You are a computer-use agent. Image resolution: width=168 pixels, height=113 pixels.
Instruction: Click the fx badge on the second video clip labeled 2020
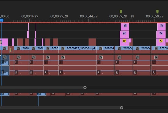34,49
